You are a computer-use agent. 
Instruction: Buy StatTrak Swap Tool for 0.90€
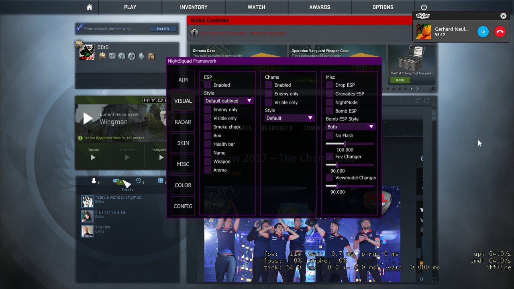click(x=400, y=80)
